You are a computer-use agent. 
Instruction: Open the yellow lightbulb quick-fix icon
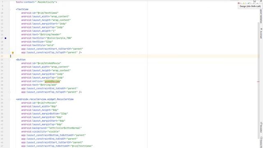pos(13,53)
